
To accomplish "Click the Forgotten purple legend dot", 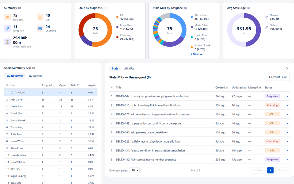I will 117,27.
